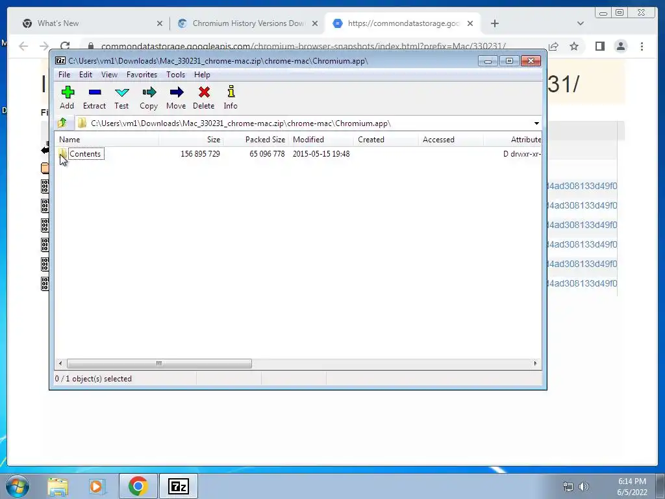This screenshot has height=499, width=665.
Task: Reload the Chrome page
Action: click(65, 46)
